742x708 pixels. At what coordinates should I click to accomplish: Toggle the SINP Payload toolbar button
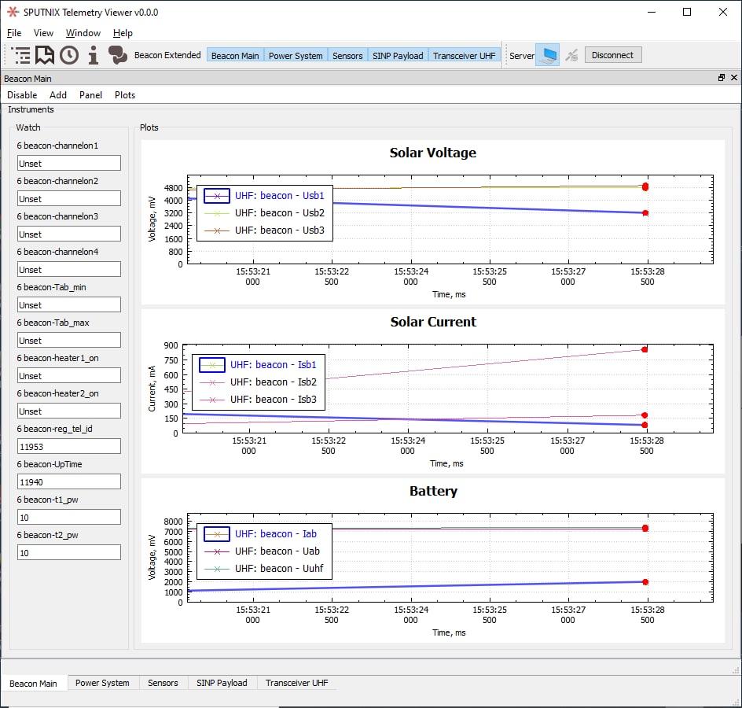398,56
